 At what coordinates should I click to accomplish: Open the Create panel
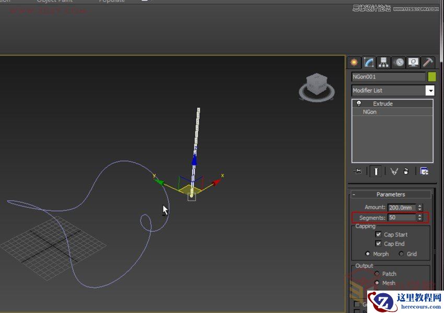click(x=353, y=62)
